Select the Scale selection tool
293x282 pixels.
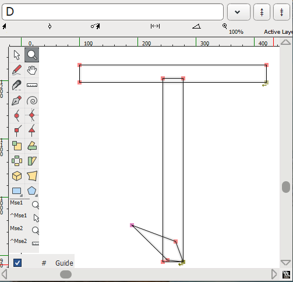(17, 146)
